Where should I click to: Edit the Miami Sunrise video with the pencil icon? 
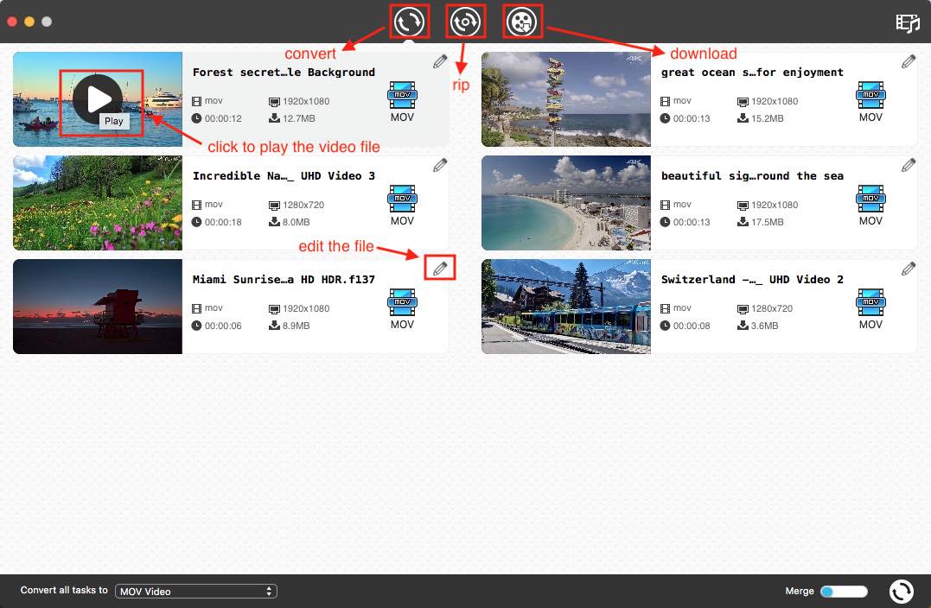[439, 268]
